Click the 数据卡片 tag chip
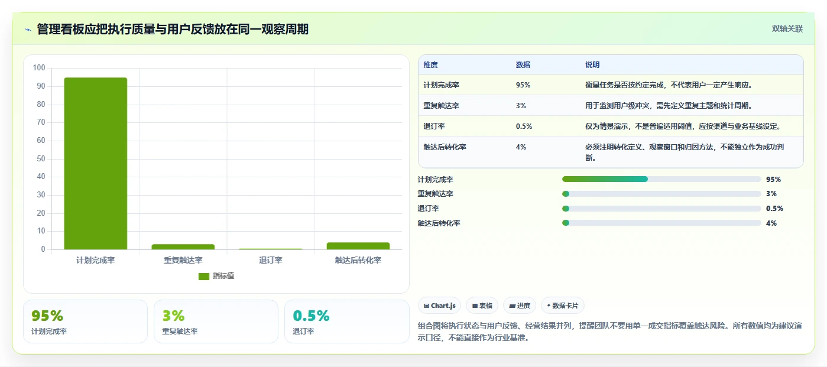 point(562,306)
